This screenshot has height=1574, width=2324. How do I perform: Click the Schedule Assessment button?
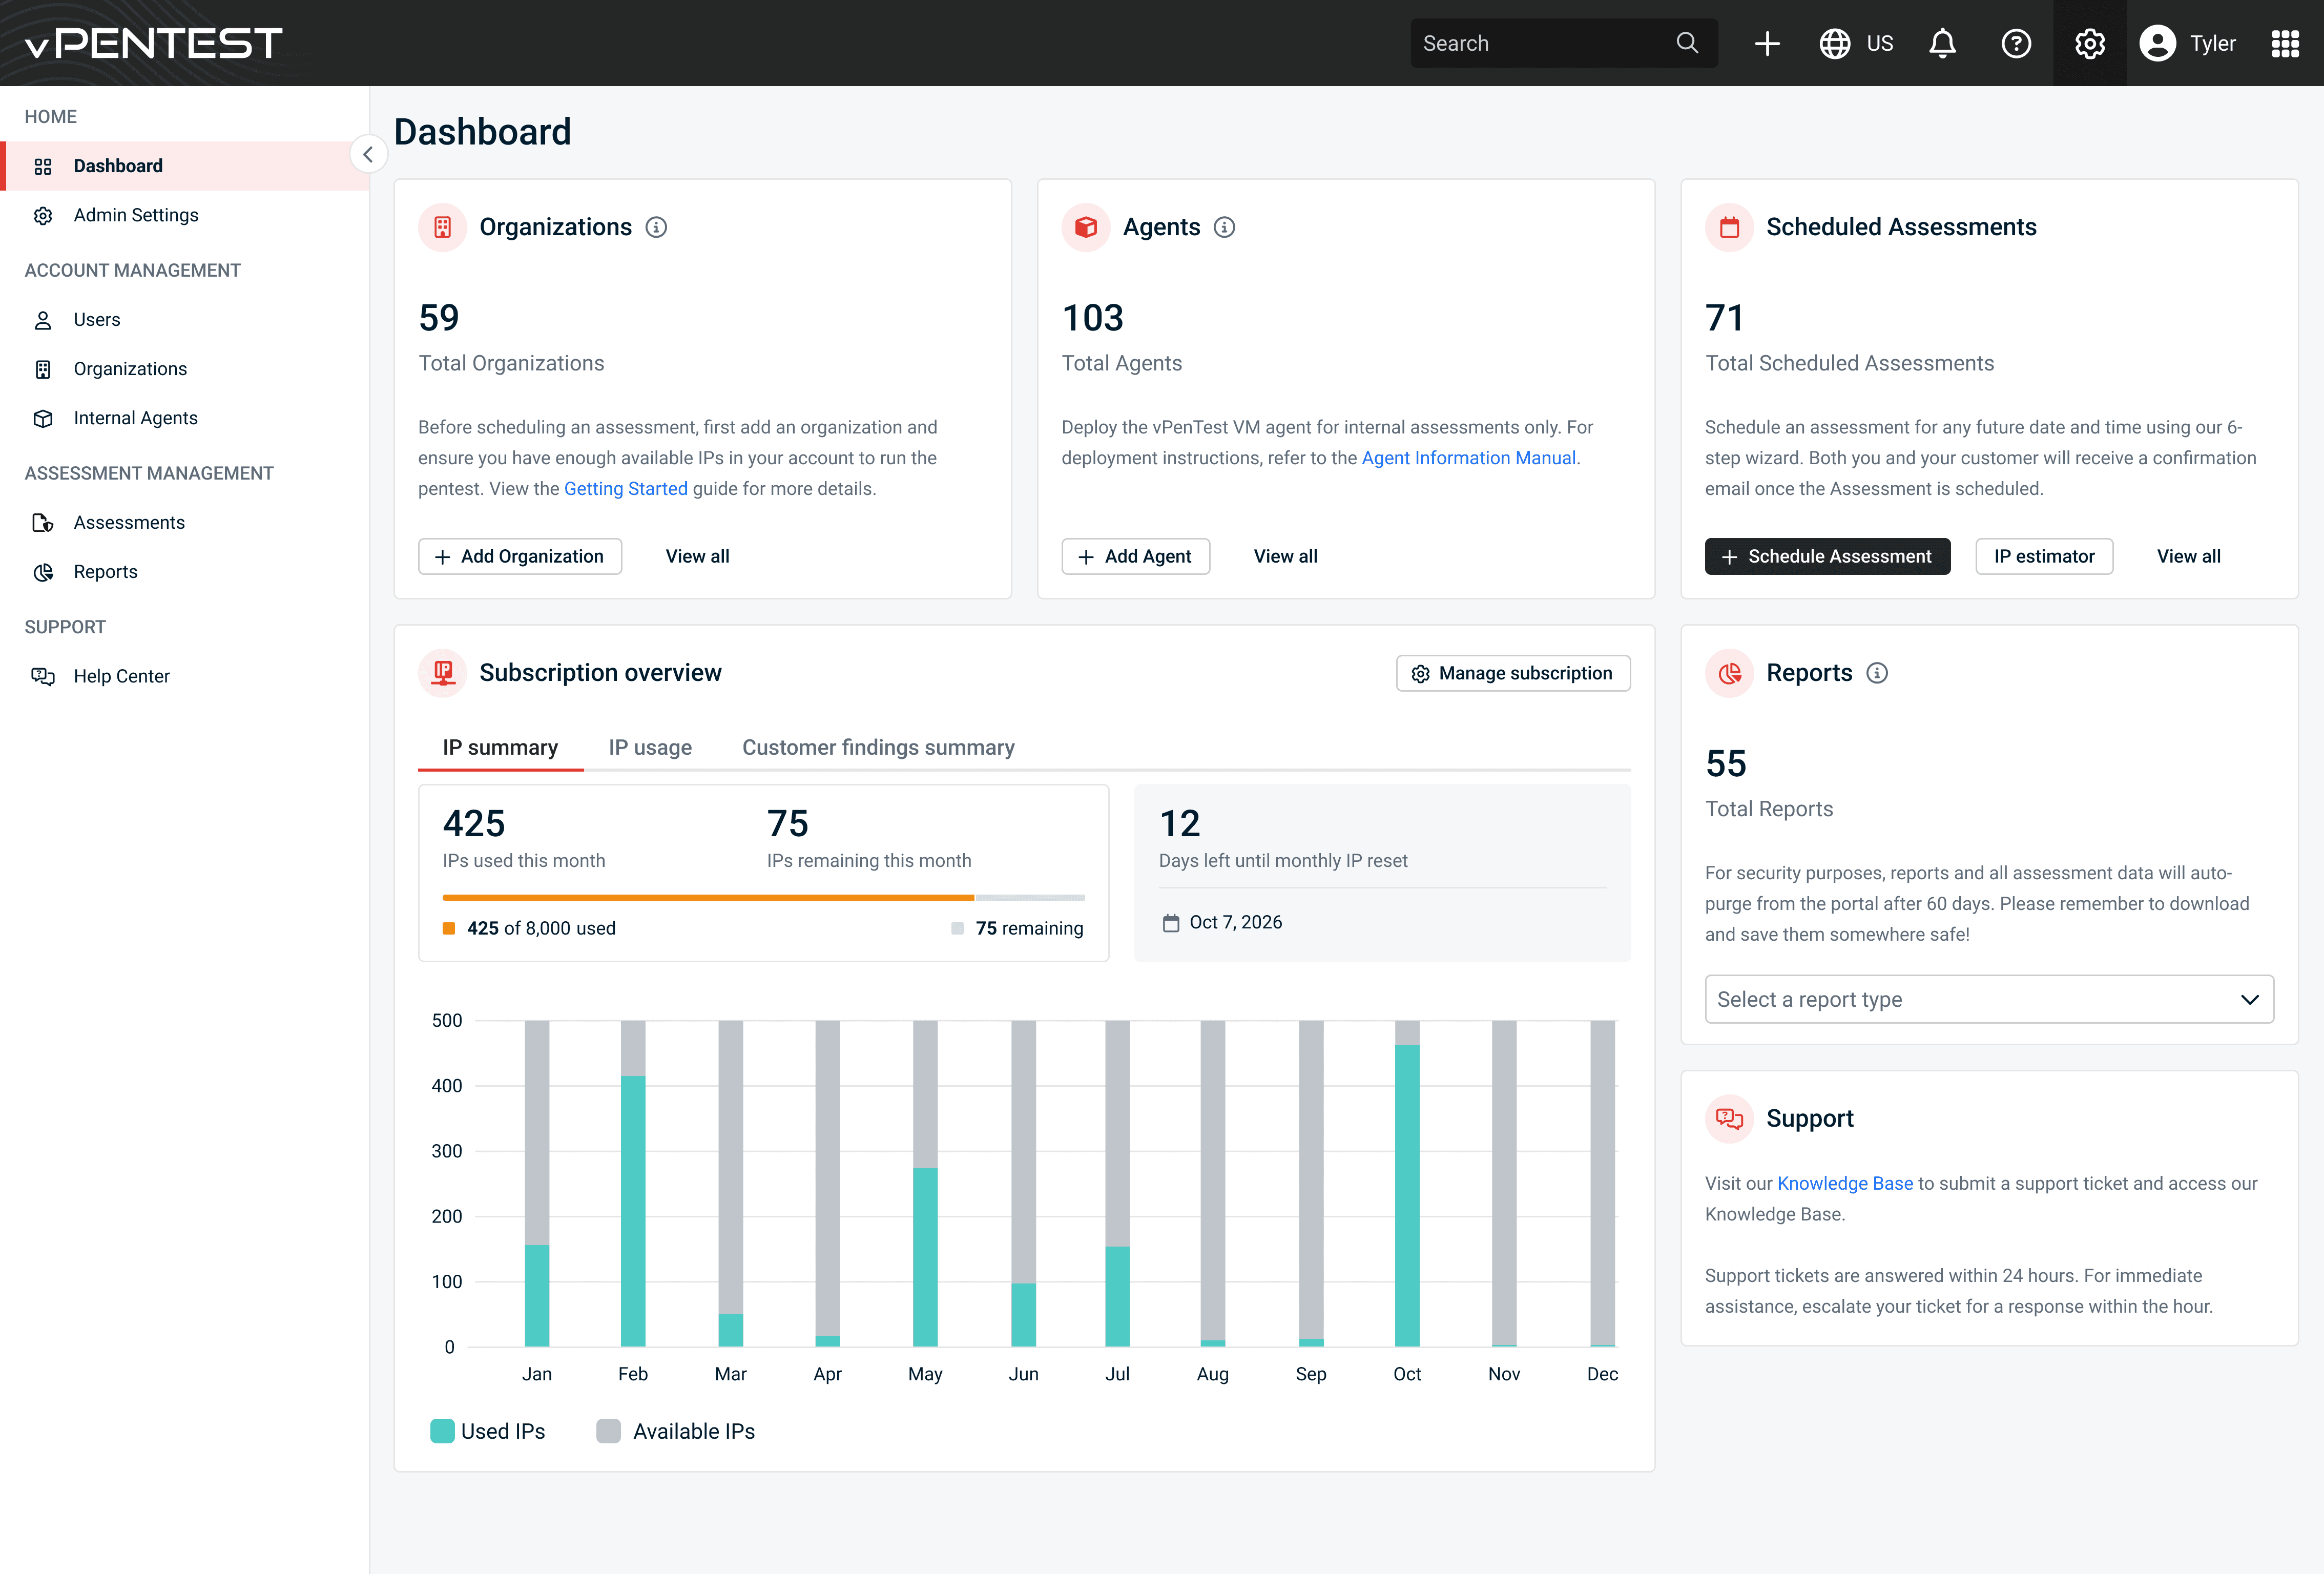click(1827, 556)
